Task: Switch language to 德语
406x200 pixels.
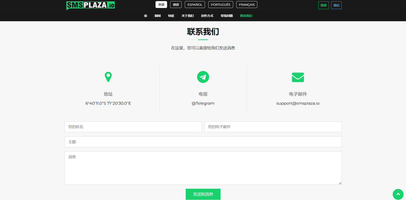Action: pos(176,5)
